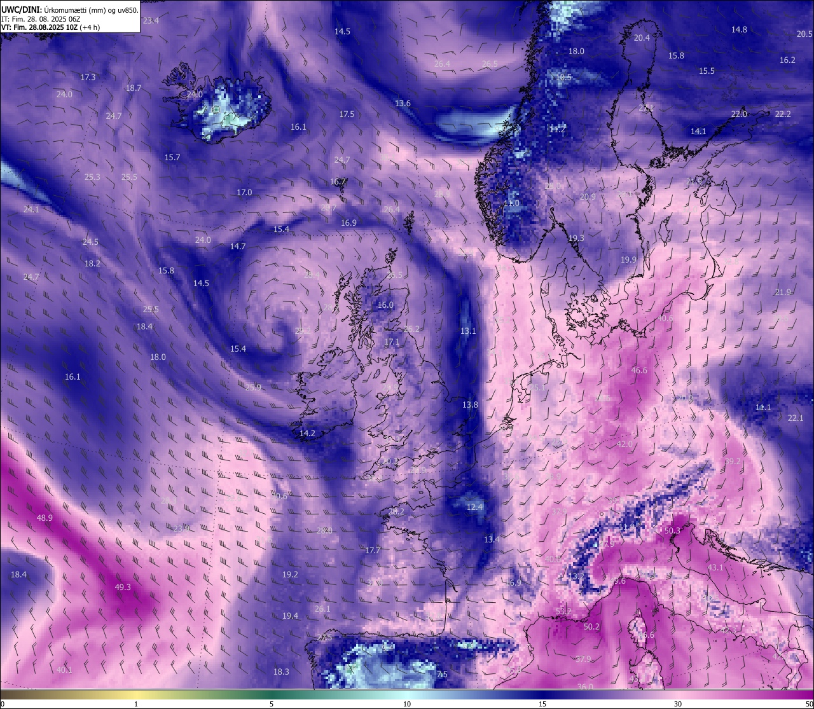Click the value 15.7 south of Iceland
This screenshot has width=814, height=709.
[x=172, y=157]
